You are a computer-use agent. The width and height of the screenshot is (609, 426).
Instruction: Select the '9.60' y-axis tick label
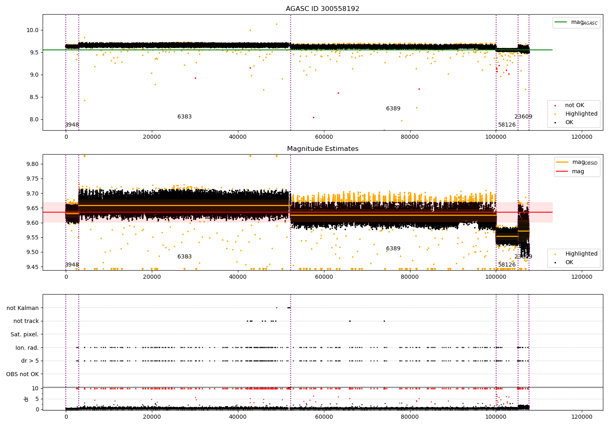(32, 223)
